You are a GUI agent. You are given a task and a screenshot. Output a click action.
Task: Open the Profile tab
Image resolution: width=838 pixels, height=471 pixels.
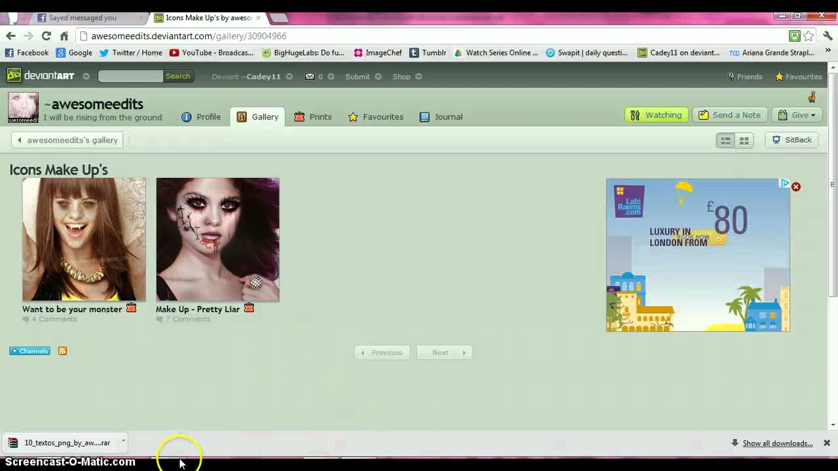201,117
